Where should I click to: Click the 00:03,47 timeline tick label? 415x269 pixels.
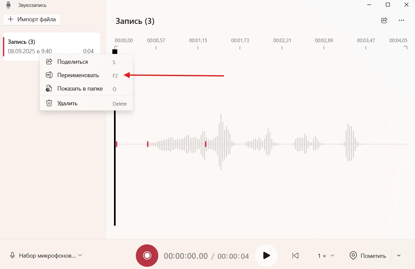tap(366, 41)
